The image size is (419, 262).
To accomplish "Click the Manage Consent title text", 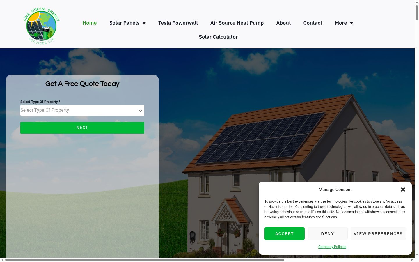I will coord(335,190).
